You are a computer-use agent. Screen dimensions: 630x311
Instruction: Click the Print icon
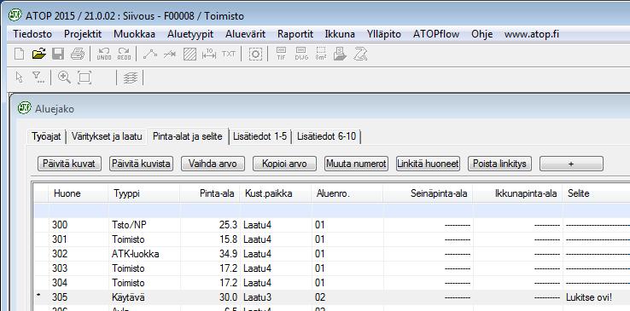[x=78, y=54]
